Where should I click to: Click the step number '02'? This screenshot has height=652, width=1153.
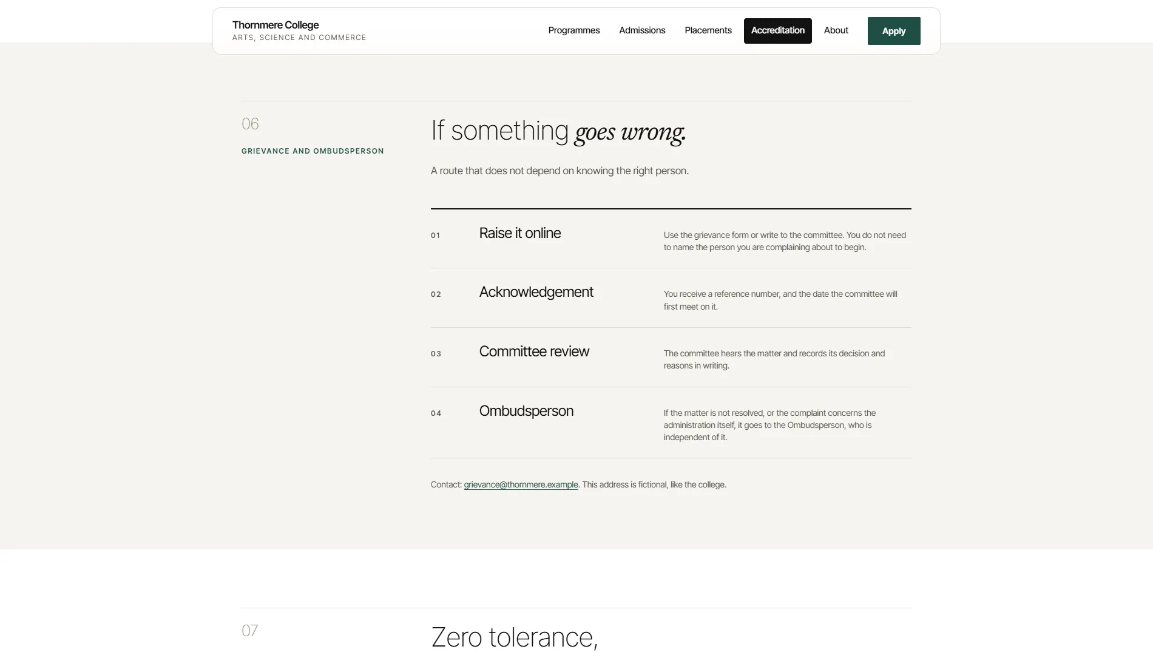pyautogui.click(x=436, y=294)
